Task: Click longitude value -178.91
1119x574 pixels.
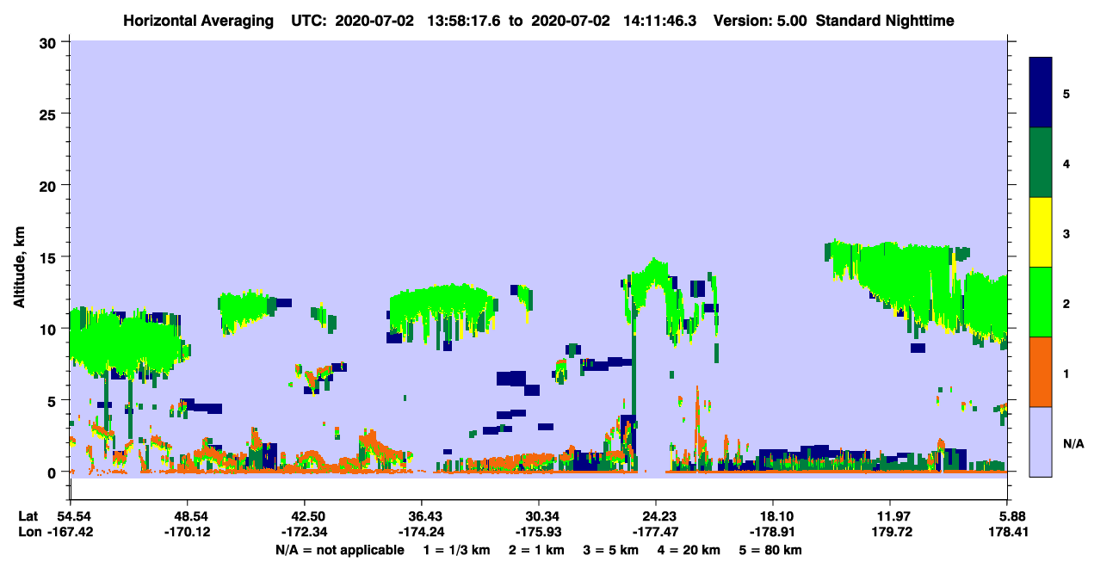Action: [773, 532]
